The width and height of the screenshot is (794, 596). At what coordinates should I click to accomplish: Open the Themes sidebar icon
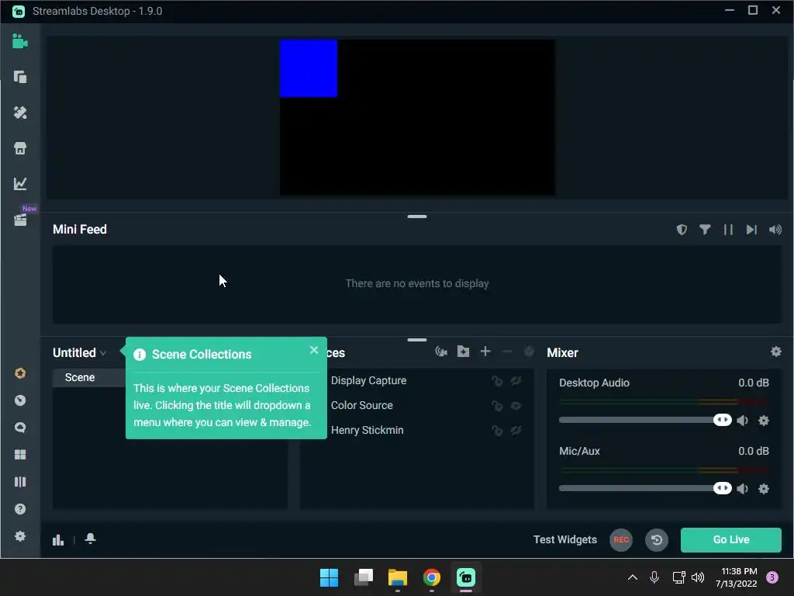tap(19, 113)
